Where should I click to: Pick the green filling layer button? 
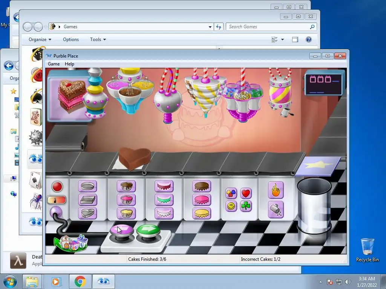tap(164, 199)
